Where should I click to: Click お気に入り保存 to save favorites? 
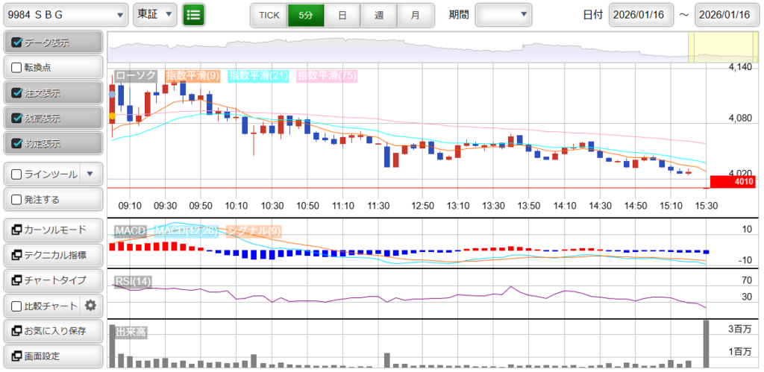click(x=52, y=330)
